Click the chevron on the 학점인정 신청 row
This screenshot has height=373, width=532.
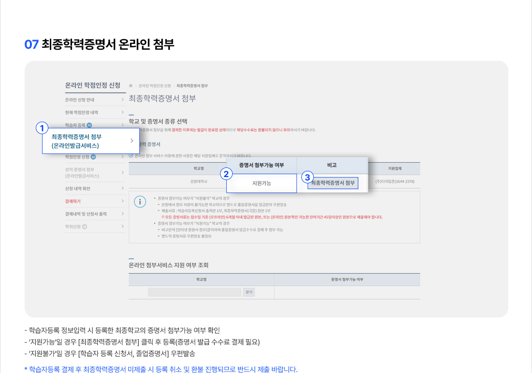point(123,156)
